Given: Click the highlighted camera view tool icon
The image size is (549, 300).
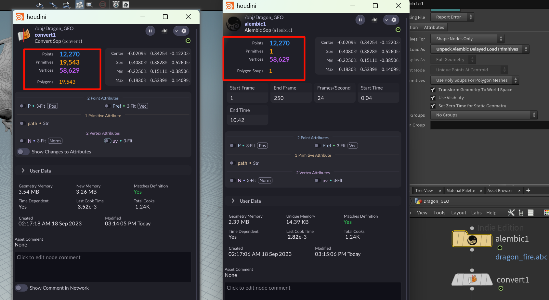Looking at the screenshot, I should coord(80,5).
